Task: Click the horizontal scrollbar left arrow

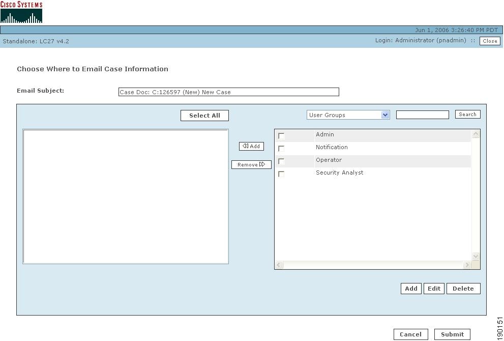Action: [279, 265]
